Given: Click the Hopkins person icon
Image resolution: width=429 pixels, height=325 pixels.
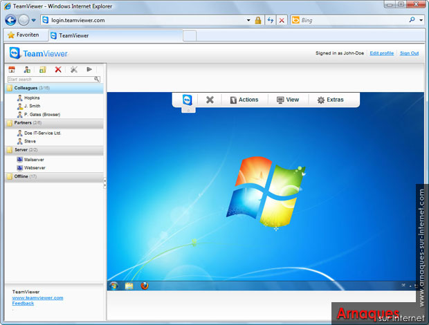Looking at the screenshot, I should pos(19,98).
